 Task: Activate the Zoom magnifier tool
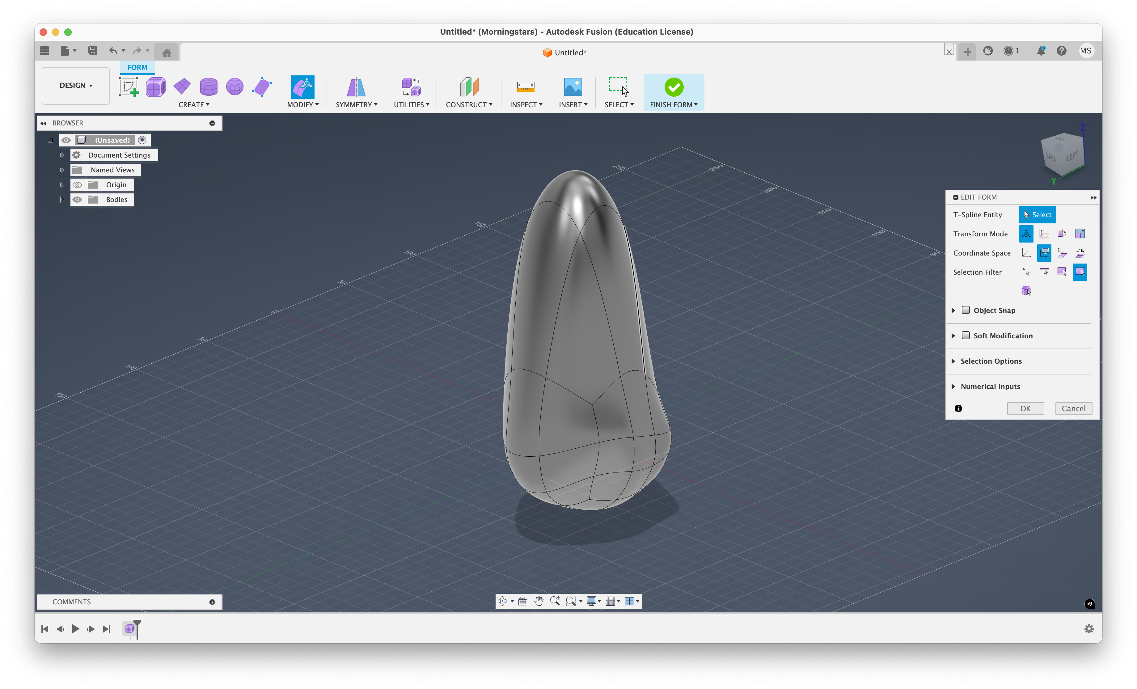point(555,601)
